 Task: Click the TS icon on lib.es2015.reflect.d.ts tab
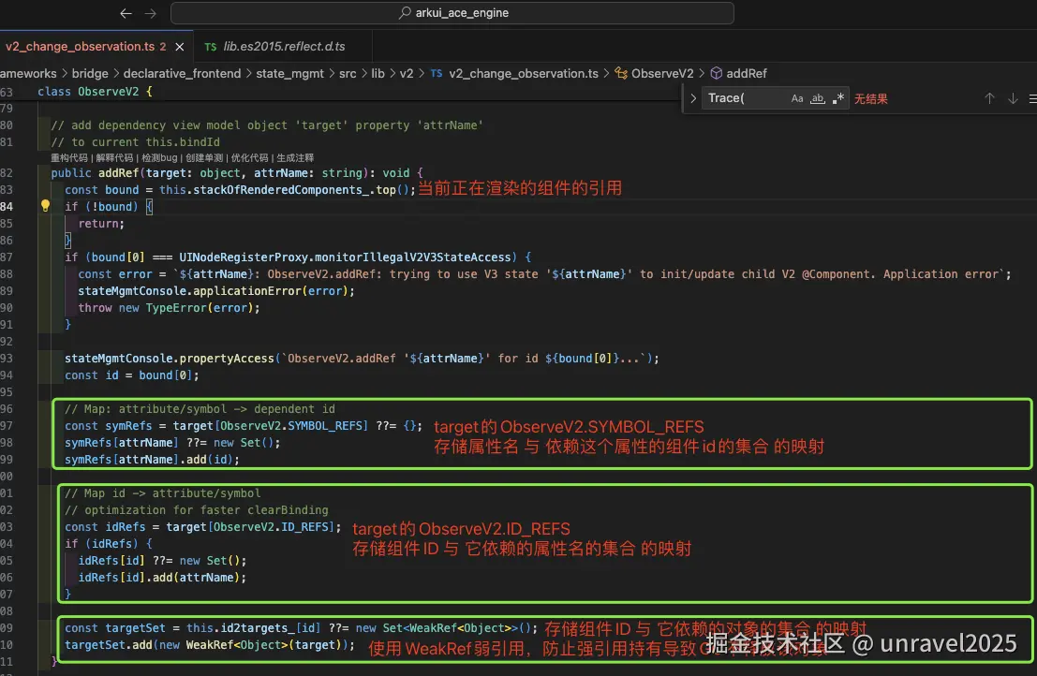[x=211, y=47]
